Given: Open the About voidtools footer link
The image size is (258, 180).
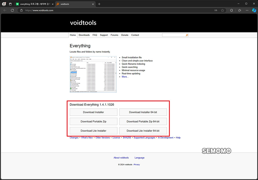Looking at the screenshot, I should pos(121,158).
